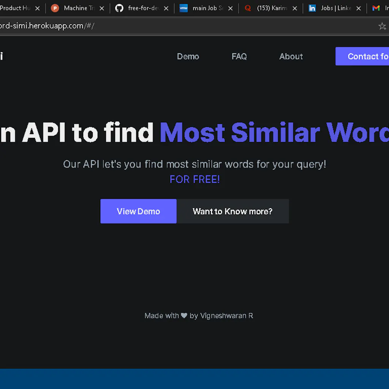The image size is (389, 389).
Task: Click the View Demo button
Action: pyautogui.click(x=138, y=211)
